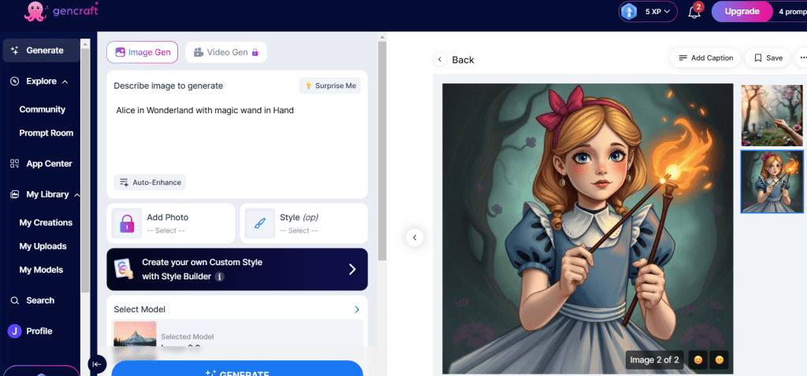Click the 'Image 2 of 2' label
The width and height of the screenshot is (807, 376).
(655, 359)
